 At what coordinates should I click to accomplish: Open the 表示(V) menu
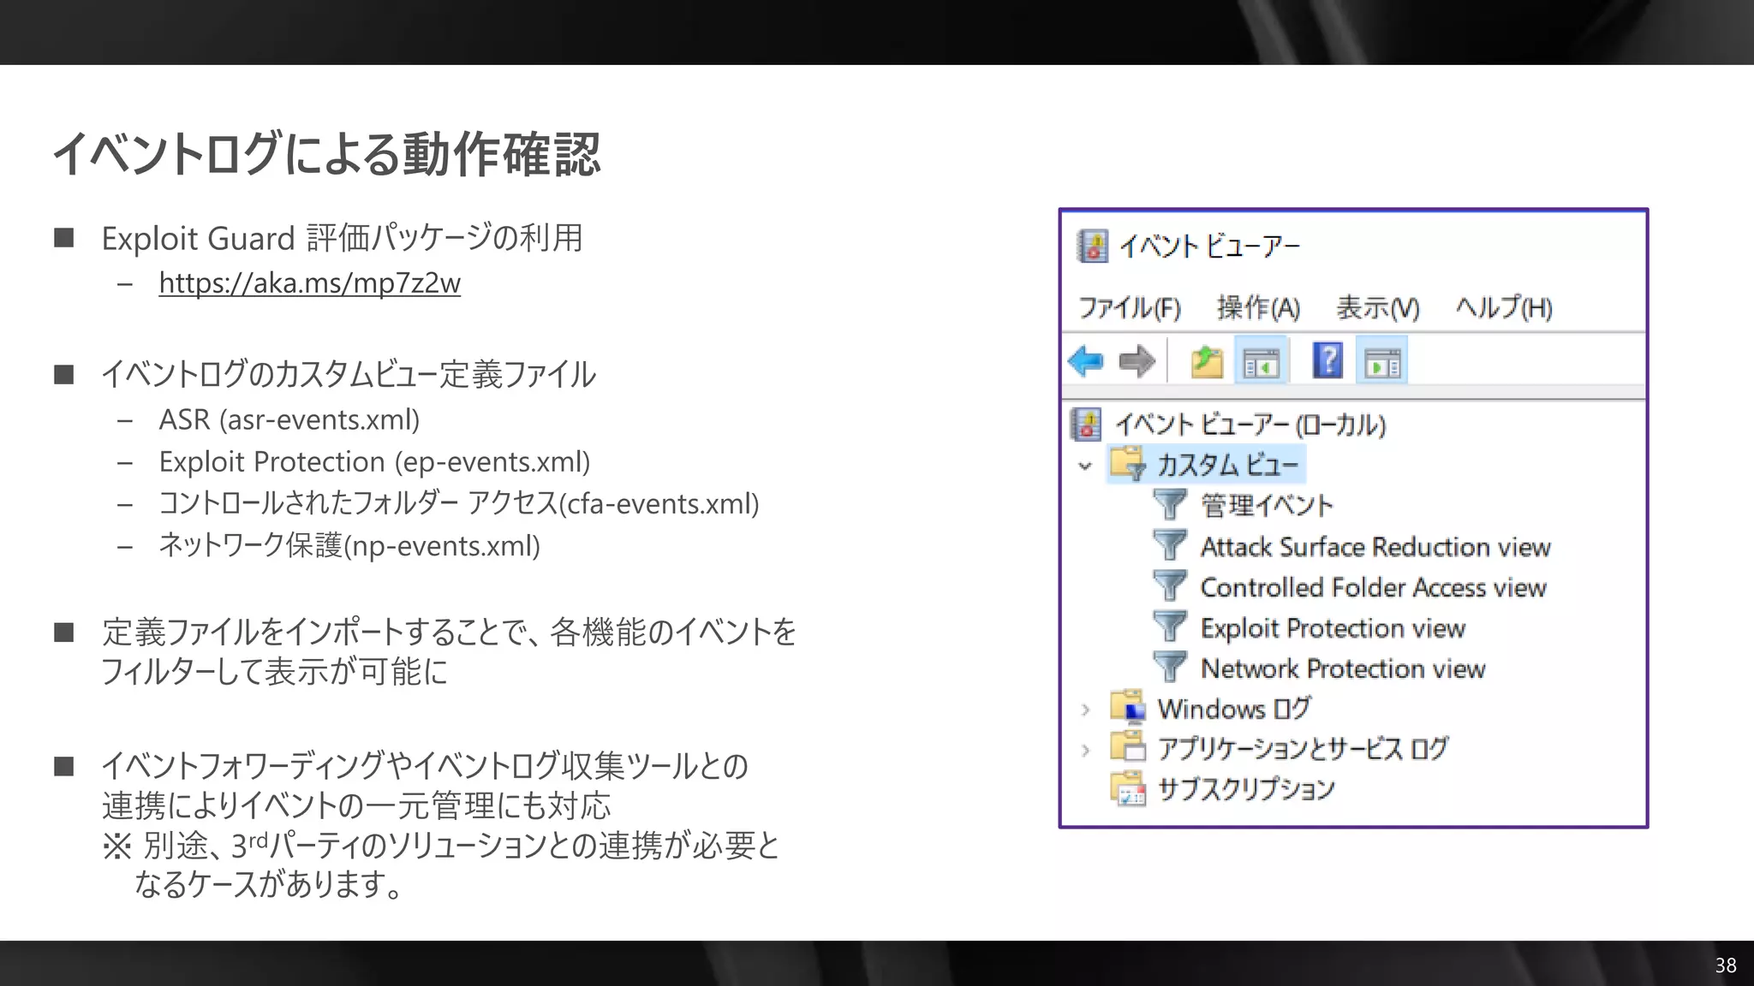pos(1378,307)
